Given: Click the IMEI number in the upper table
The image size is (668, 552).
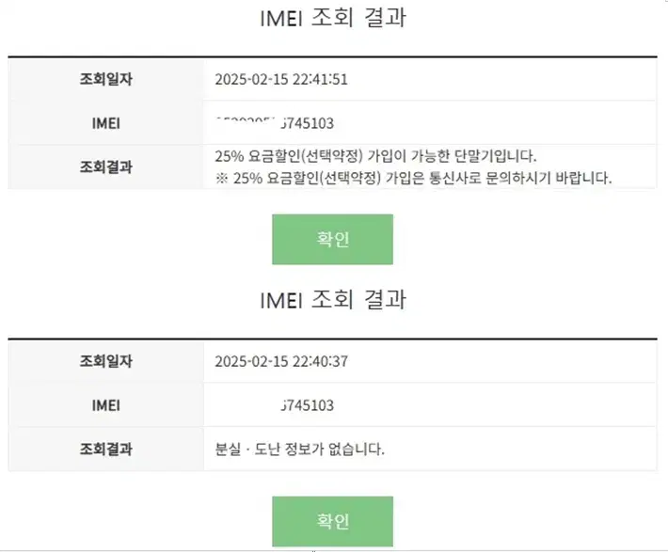Looking at the screenshot, I should [x=275, y=123].
